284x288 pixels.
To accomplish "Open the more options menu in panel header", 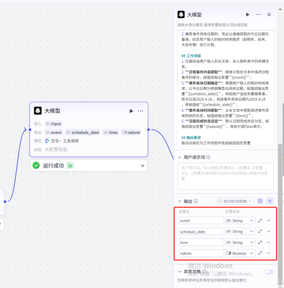I will point(258,14).
